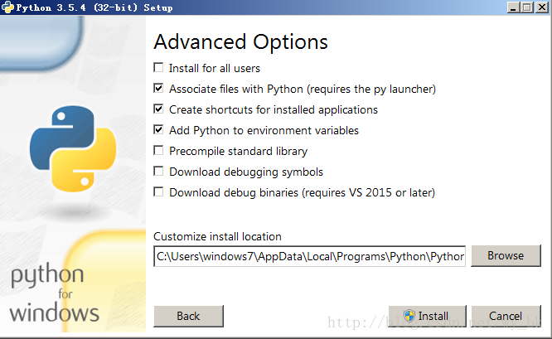This screenshot has height=339, width=552.
Task: Tick Download debugging symbols checkbox
Action: click(x=158, y=172)
